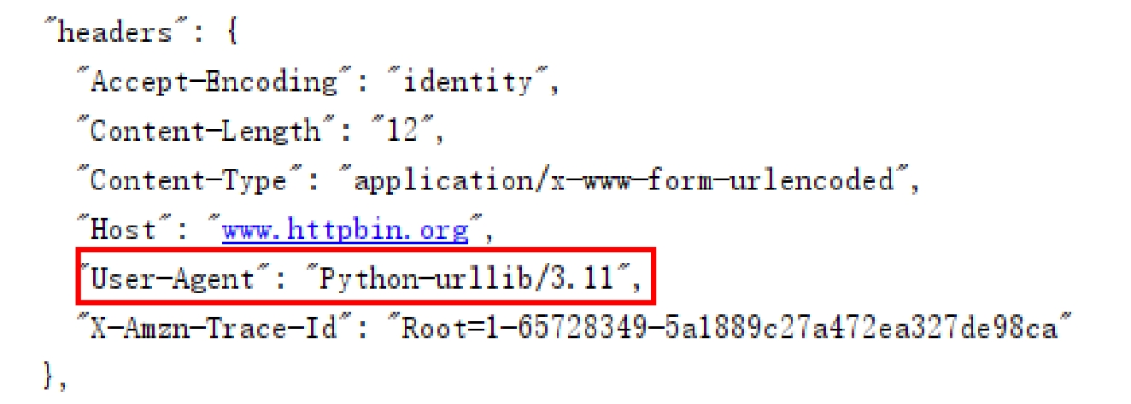Open the www.httpbin.org link
The width and height of the screenshot is (1131, 404).
click(345, 231)
